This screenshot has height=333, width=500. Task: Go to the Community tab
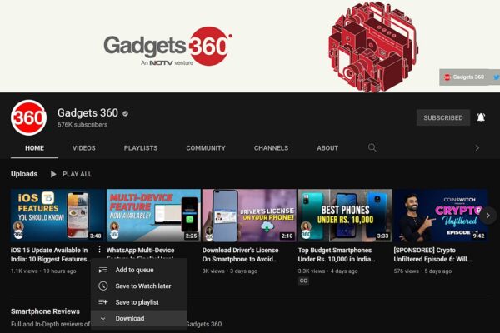[x=206, y=148]
